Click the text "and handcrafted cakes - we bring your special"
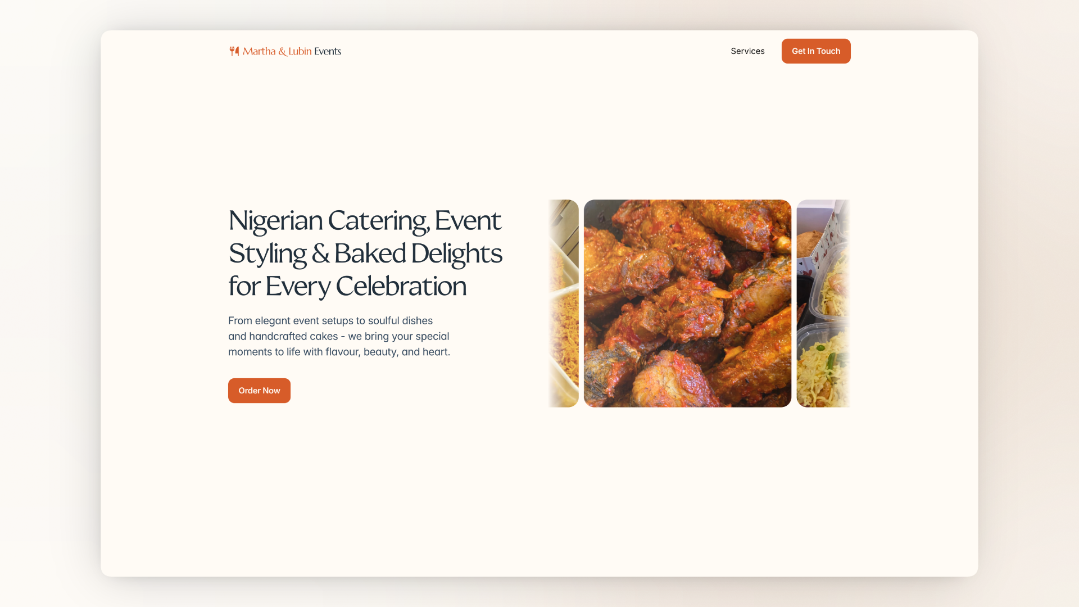The image size is (1079, 607). pos(339,336)
